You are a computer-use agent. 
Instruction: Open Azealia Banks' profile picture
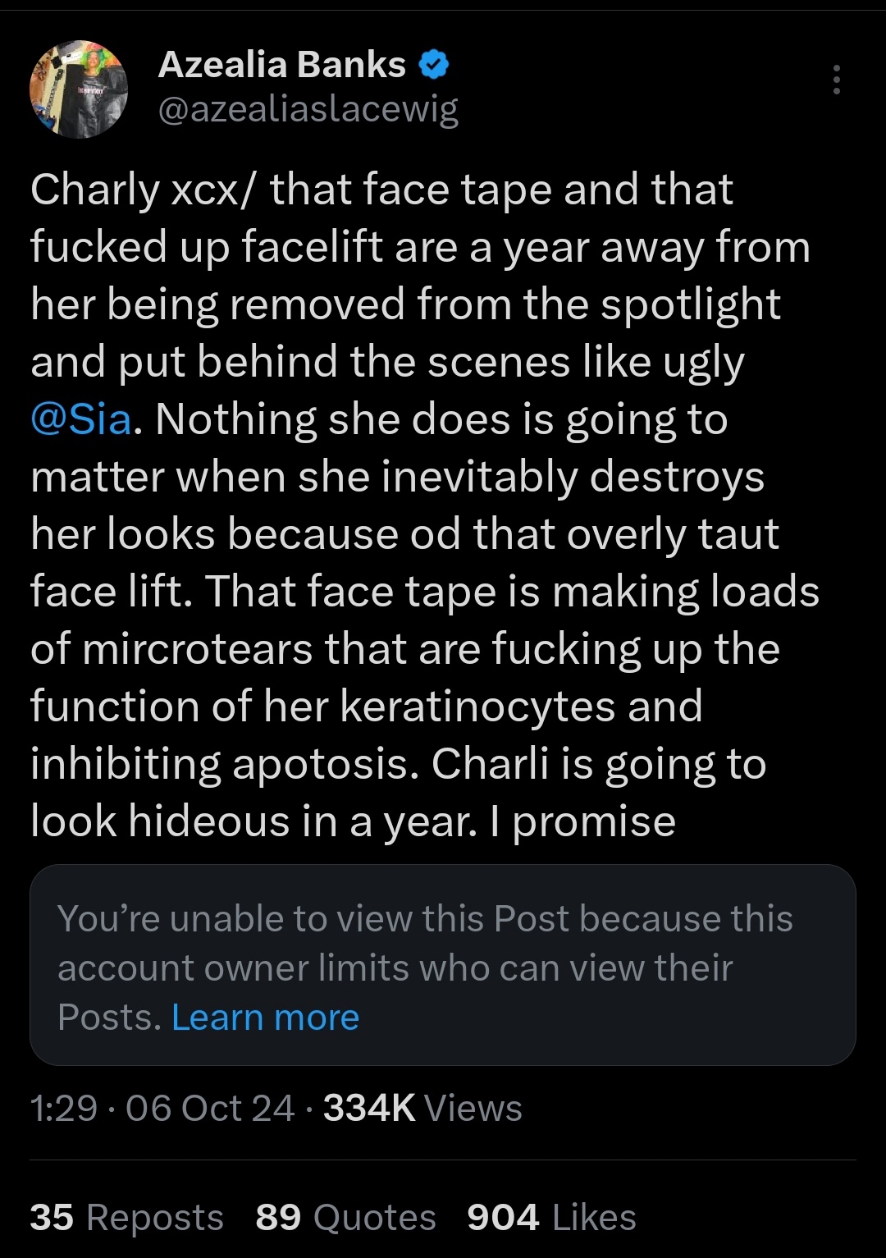click(79, 89)
